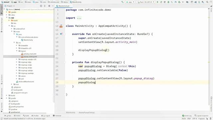Expand the drawable folder

point(17,45)
